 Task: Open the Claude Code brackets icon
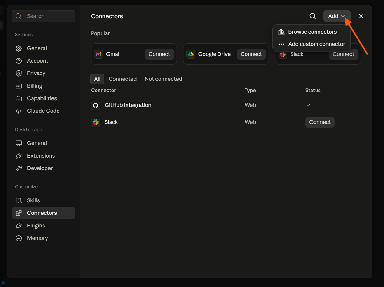tap(19, 111)
